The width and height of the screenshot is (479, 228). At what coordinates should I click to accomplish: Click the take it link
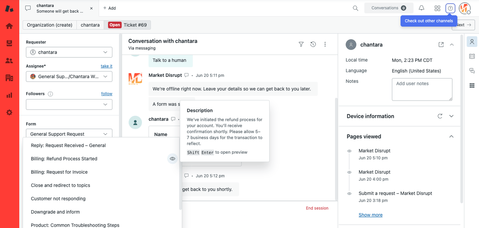[106, 66]
